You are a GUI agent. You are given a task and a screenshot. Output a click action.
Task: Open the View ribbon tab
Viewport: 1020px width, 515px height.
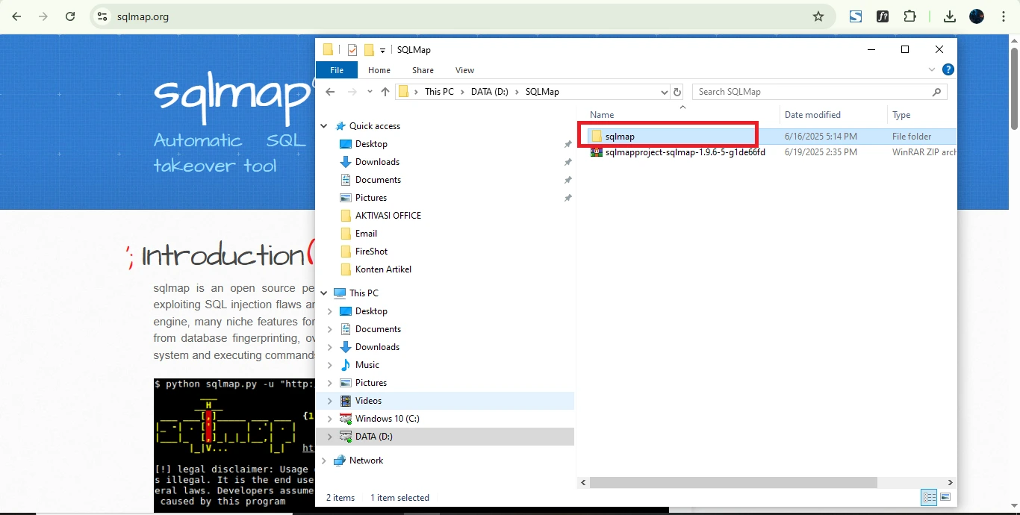coord(464,70)
